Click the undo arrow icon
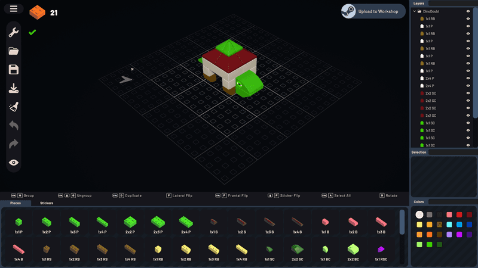 [14, 126]
